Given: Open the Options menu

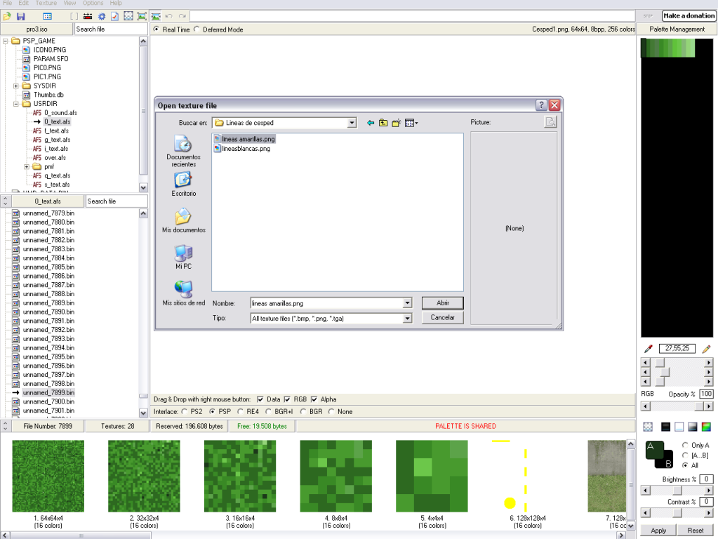Looking at the screenshot, I should [93, 4].
